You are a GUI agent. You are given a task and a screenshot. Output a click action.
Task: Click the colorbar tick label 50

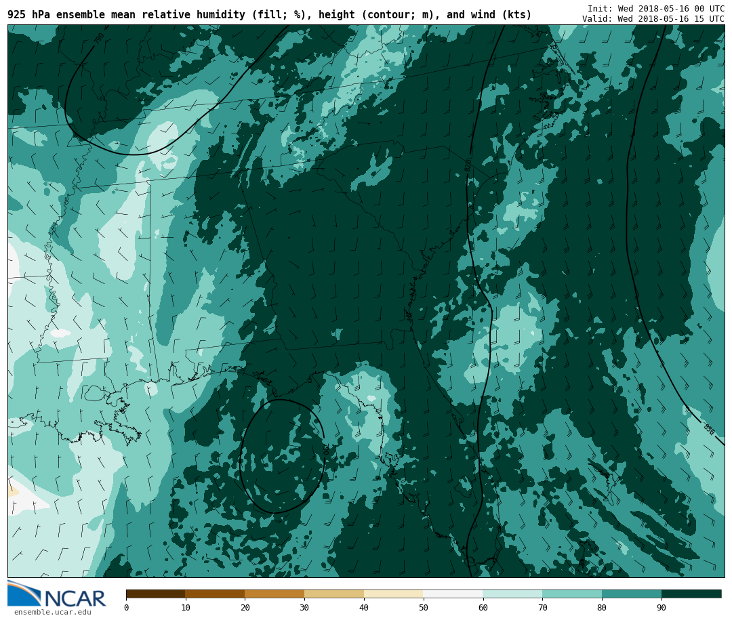pos(423,608)
